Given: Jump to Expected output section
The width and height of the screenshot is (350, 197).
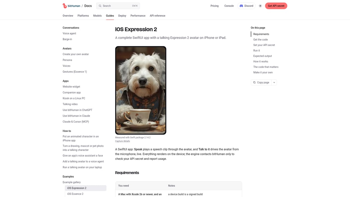Looking at the screenshot, I should coord(262,56).
